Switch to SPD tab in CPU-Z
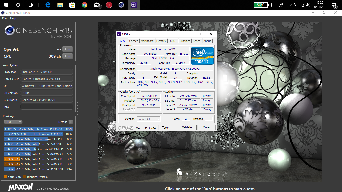This screenshot has height=192, width=342. click(173, 41)
